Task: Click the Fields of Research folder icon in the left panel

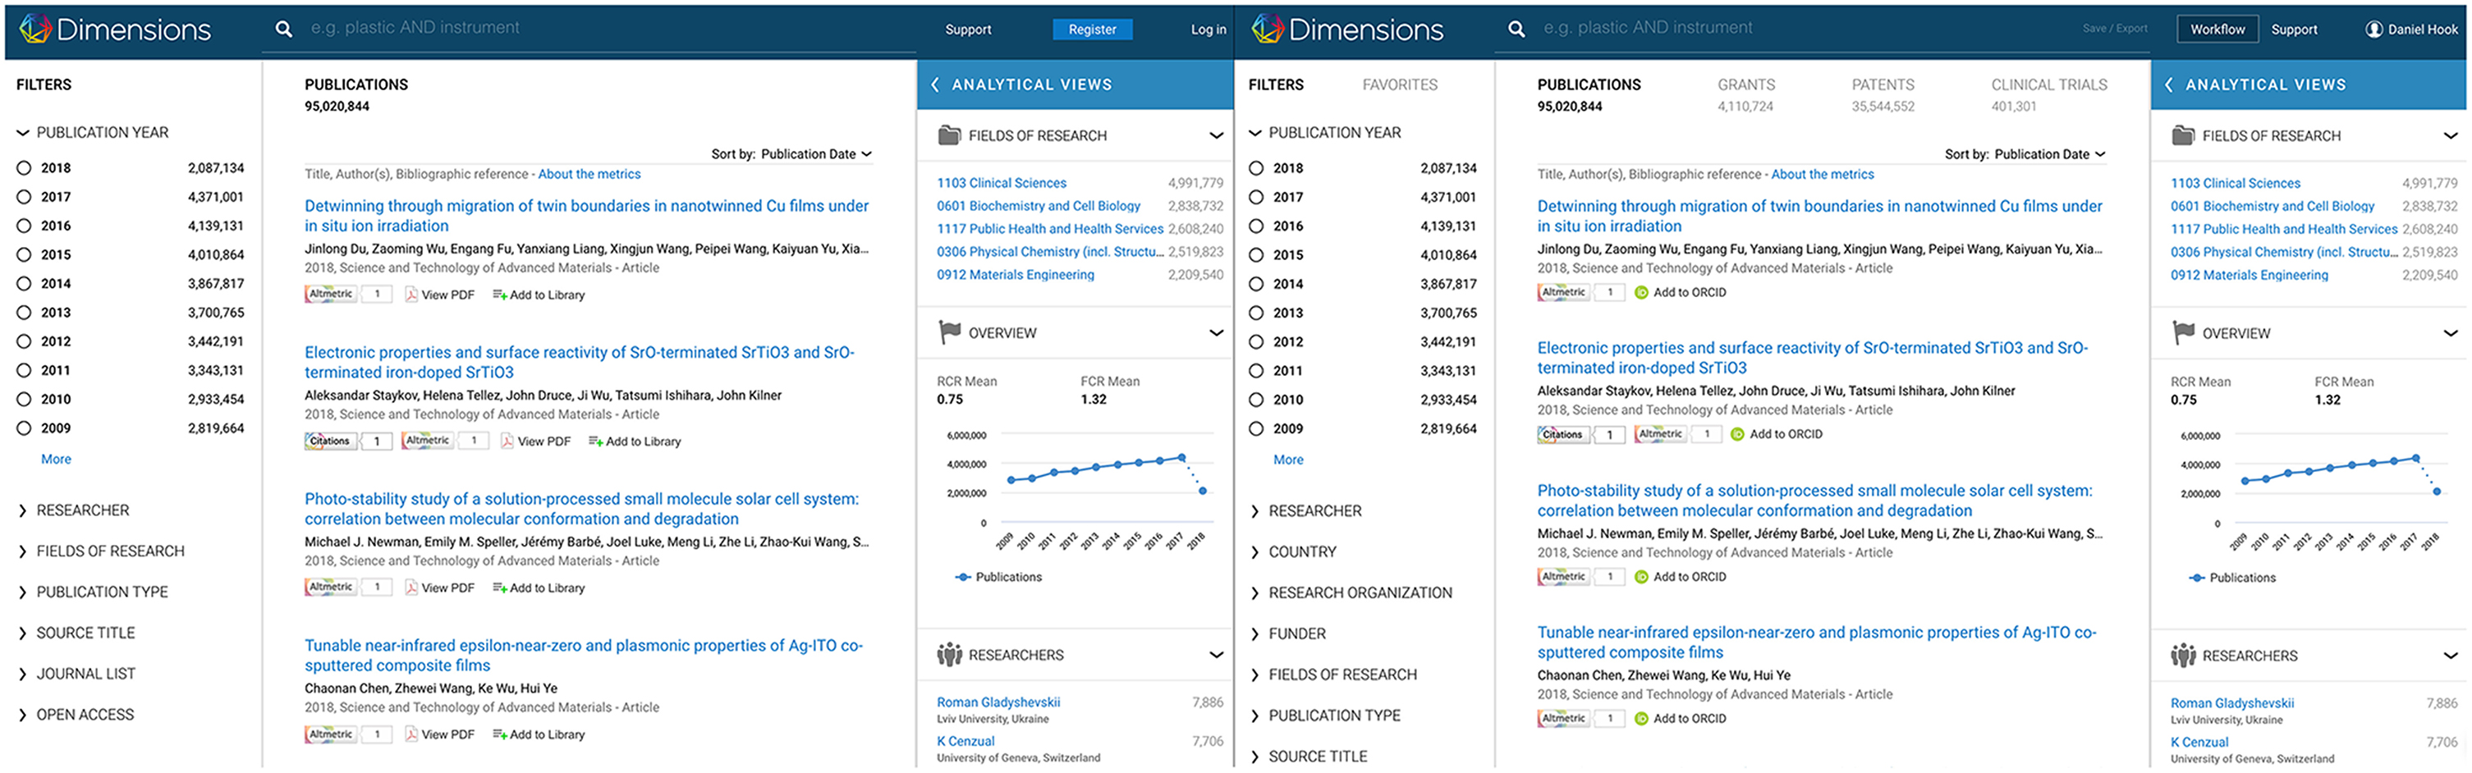Action: [949, 135]
